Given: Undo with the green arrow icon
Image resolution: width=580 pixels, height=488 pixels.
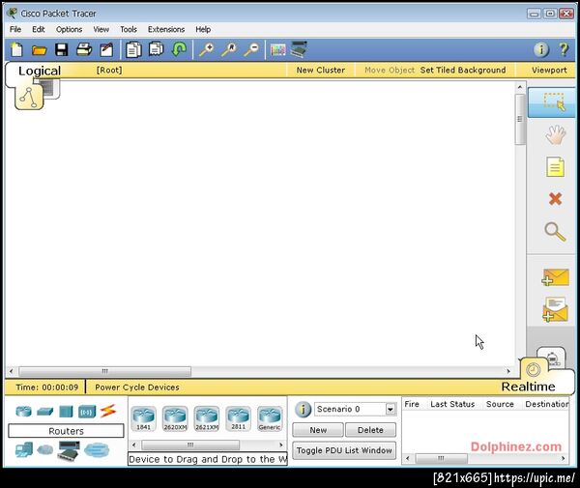Looking at the screenshot, I should pyautogui.click(x=180, y=49).
